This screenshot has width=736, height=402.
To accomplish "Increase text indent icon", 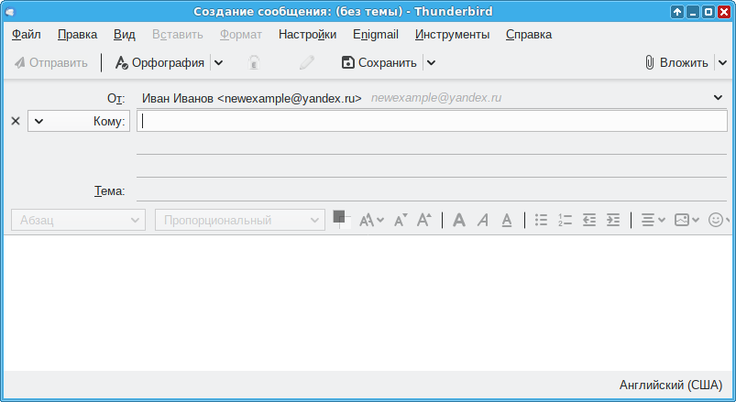I will (613, 220).
